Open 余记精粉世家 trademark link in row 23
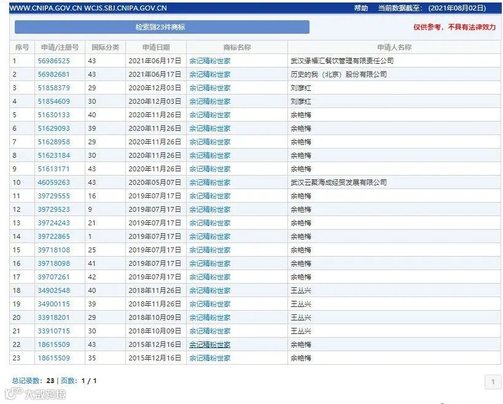This screenshot has width=503, height=404. click(210, 358)
